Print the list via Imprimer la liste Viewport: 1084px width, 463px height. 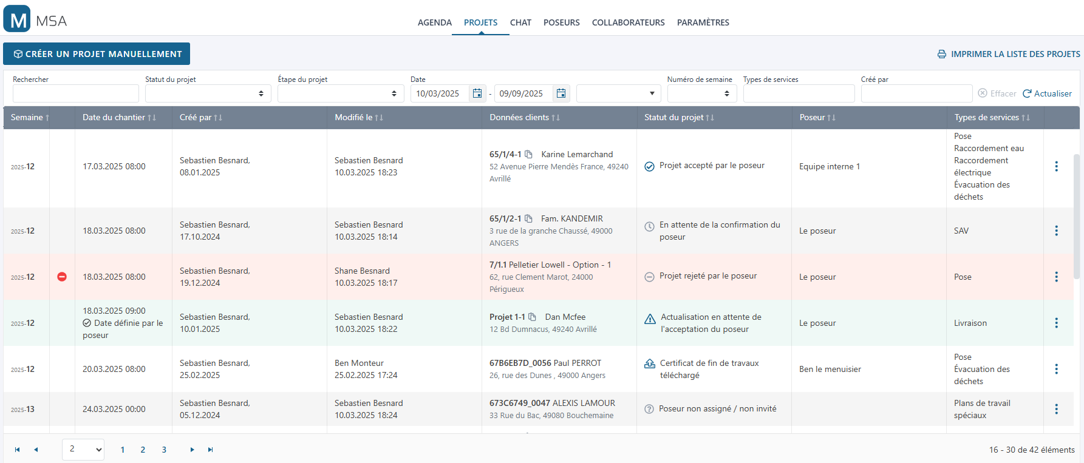1009,54
